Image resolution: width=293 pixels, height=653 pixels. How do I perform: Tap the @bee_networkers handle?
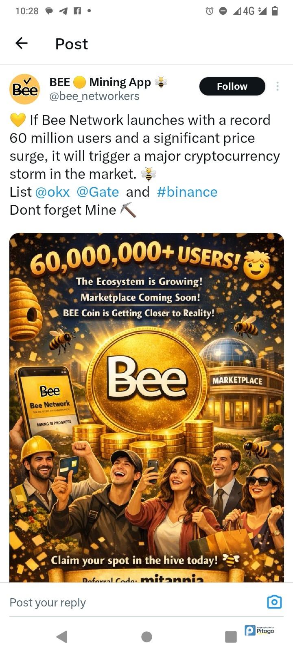tap(94, 96)
